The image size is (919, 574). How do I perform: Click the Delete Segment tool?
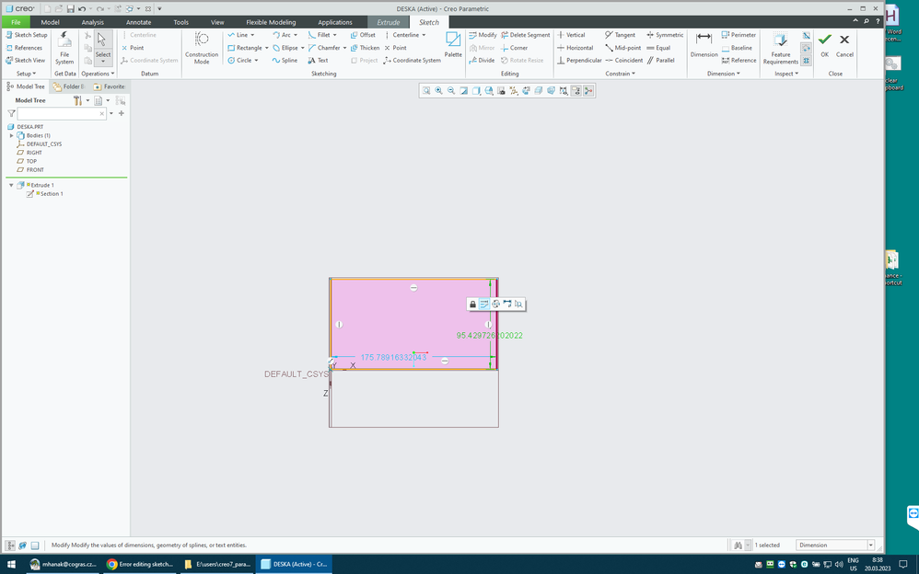tap(525, 35)
